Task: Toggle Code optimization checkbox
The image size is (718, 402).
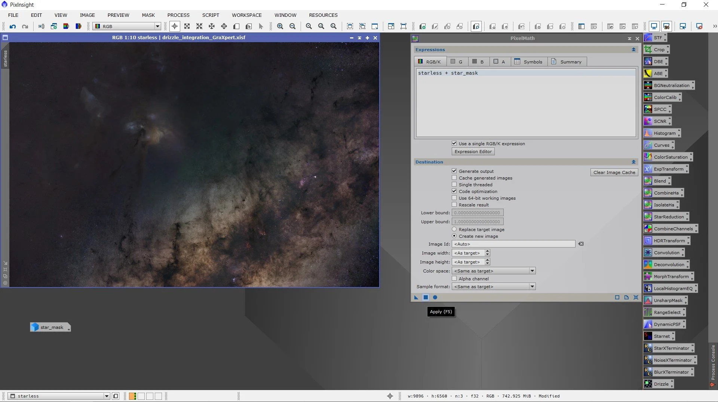Action: tap(475, 191)
